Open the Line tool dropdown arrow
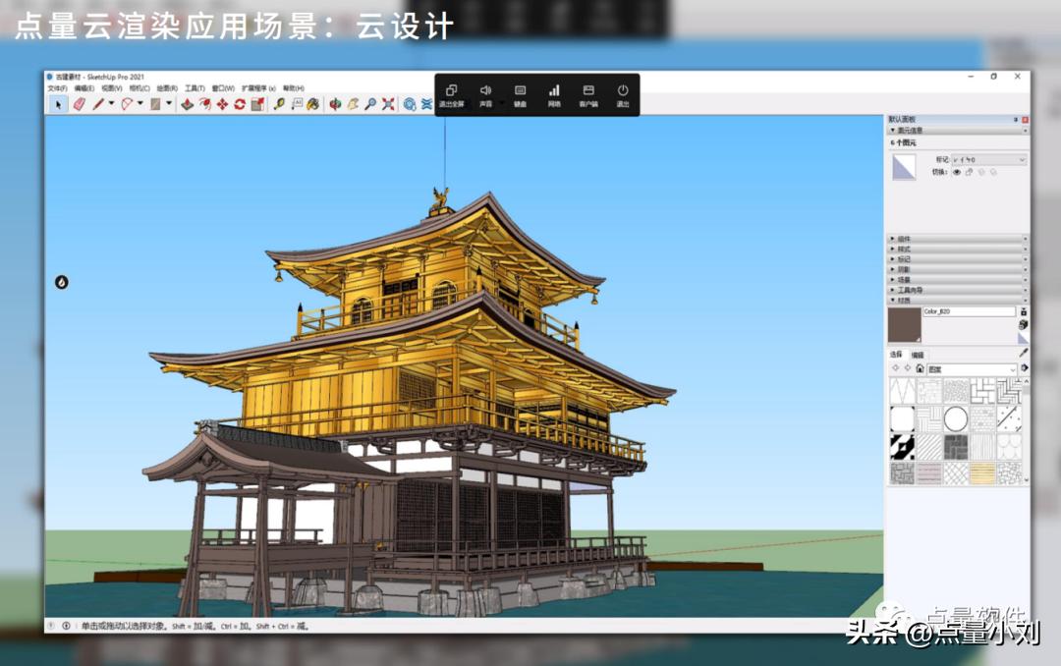 112,104
